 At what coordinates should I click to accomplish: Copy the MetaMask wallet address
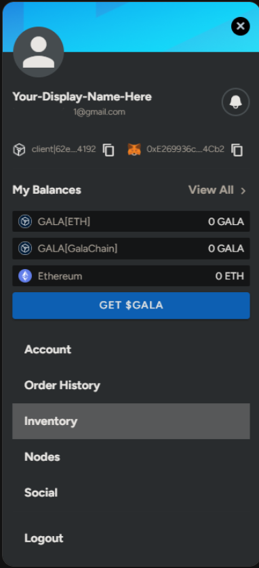[x=237, y=150]
